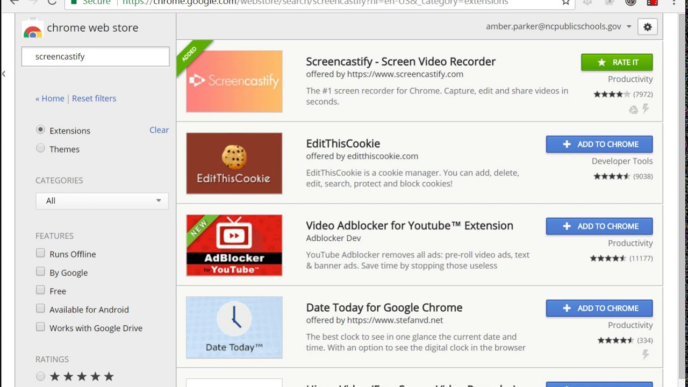Expand the amber.parker account dropdown arrow

point(629,27)
